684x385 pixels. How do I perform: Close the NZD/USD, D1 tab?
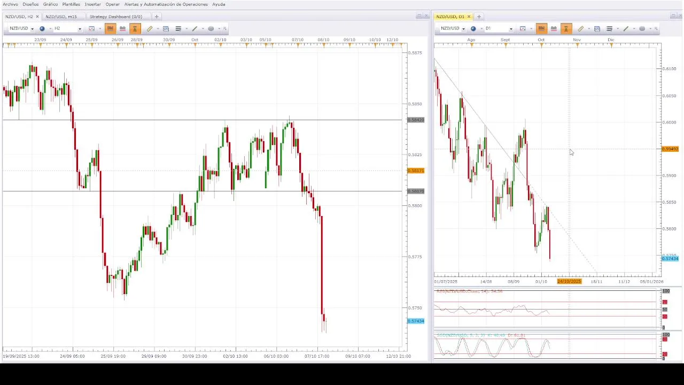[x=469, y=17]
